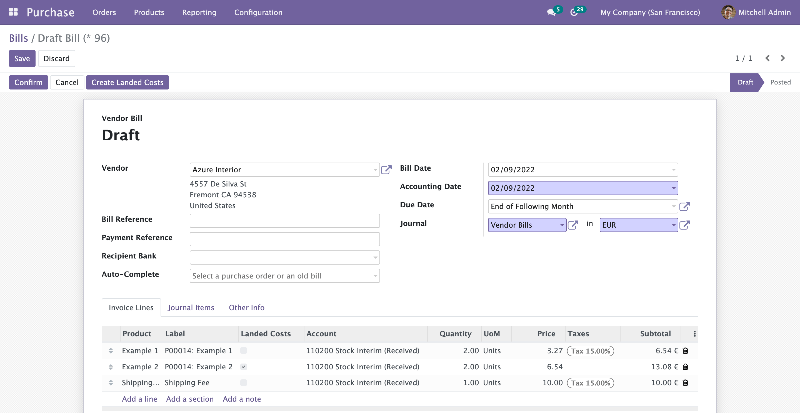
Task: Delete the Shipping Fee line with trash icon
Action: (685, 382)
